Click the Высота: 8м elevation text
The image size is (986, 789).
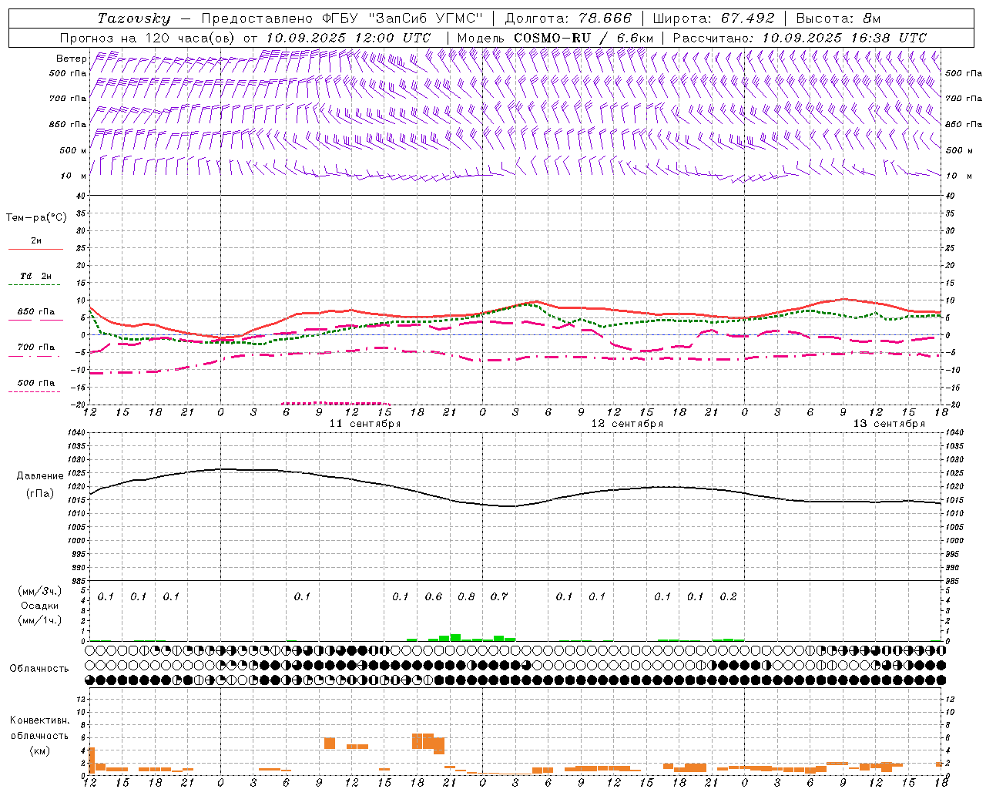click(838, 18)
